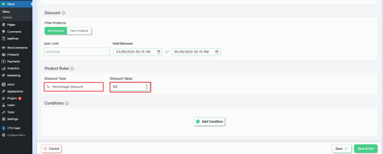This screenshot has width=383, height=154.
Task: Switch filter to Few Products
Action: (79, 31)
